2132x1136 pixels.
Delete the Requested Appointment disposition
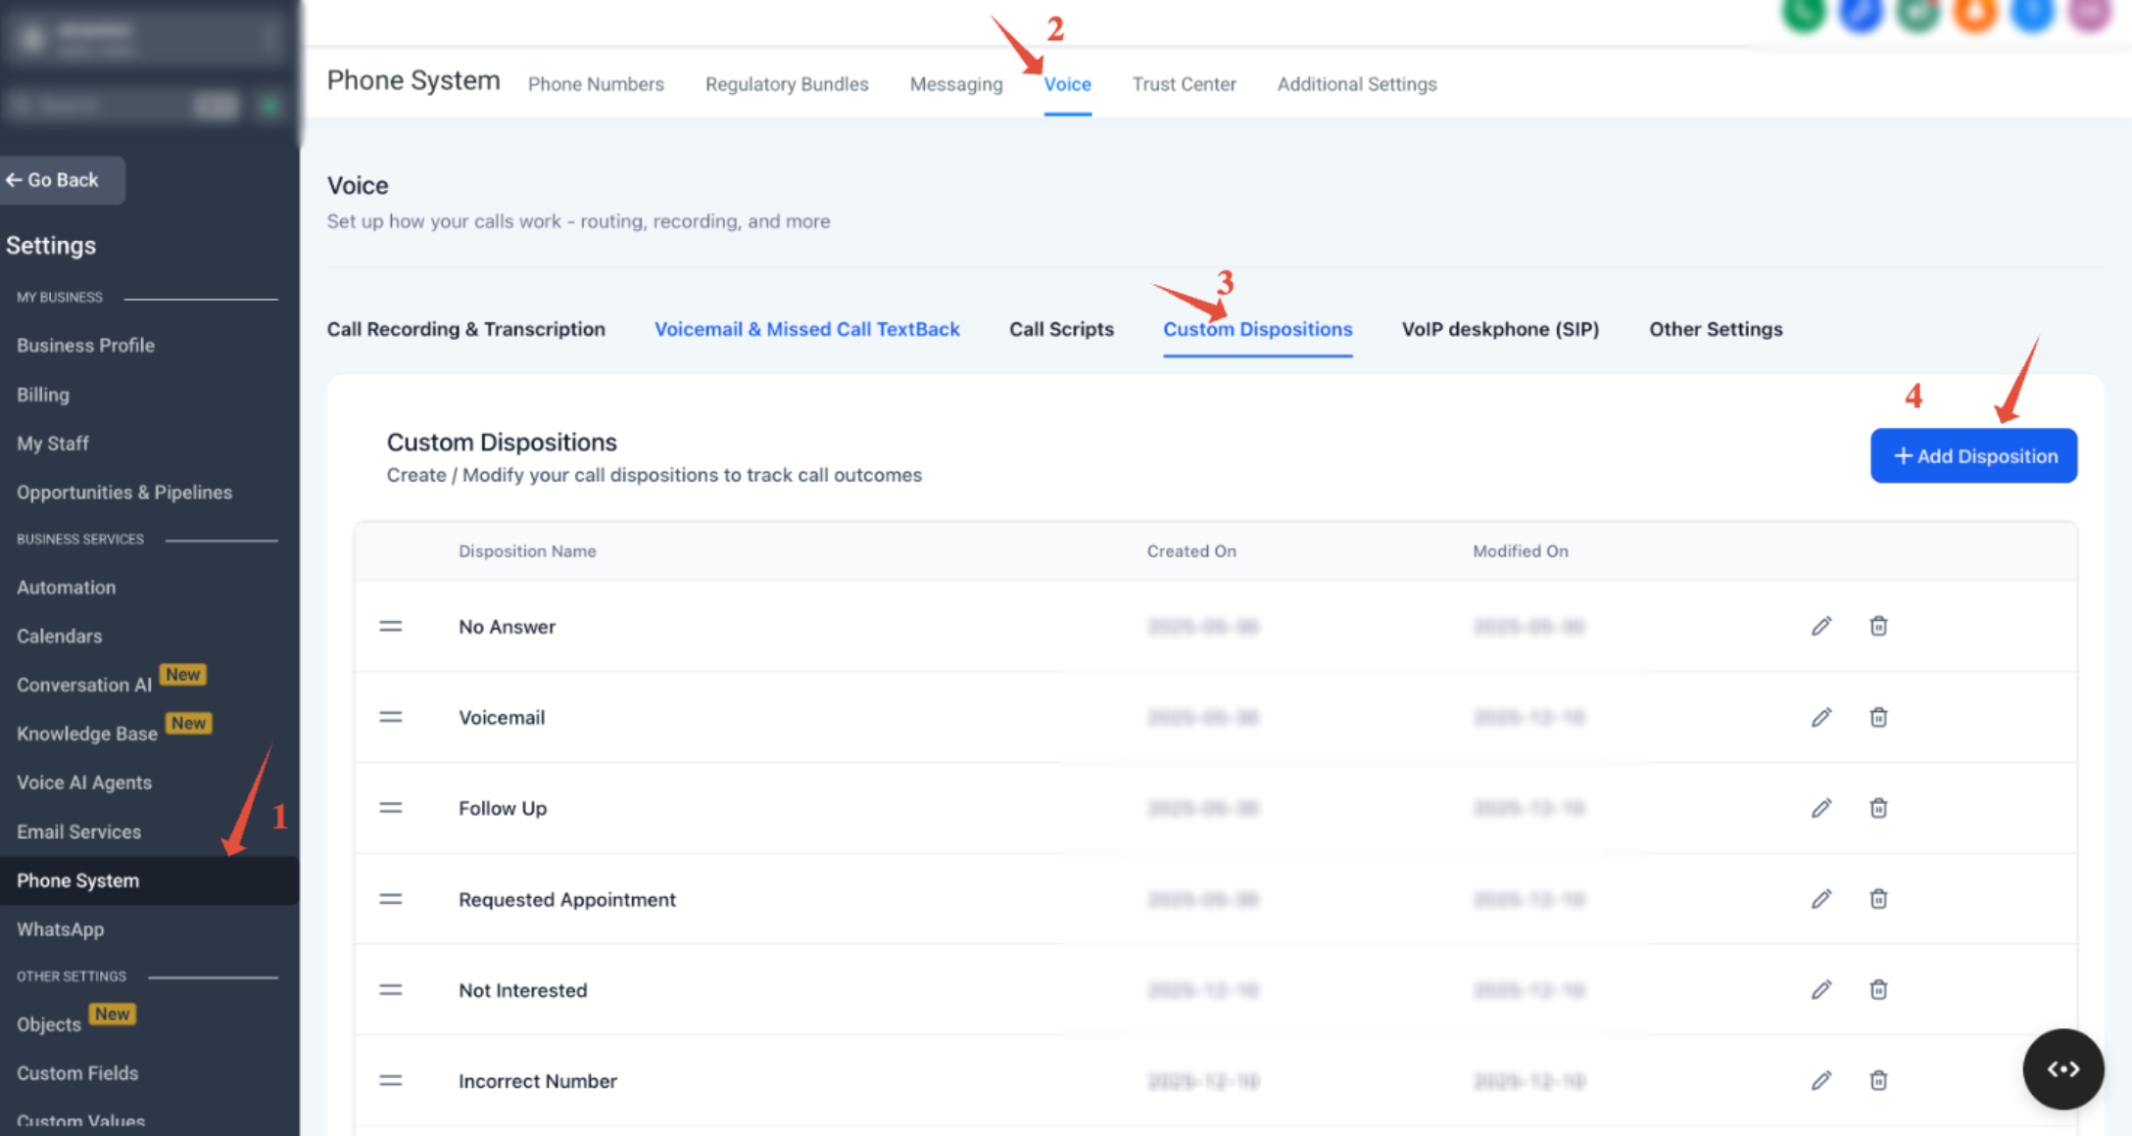pyautogui.click(x=1878, y=899)
